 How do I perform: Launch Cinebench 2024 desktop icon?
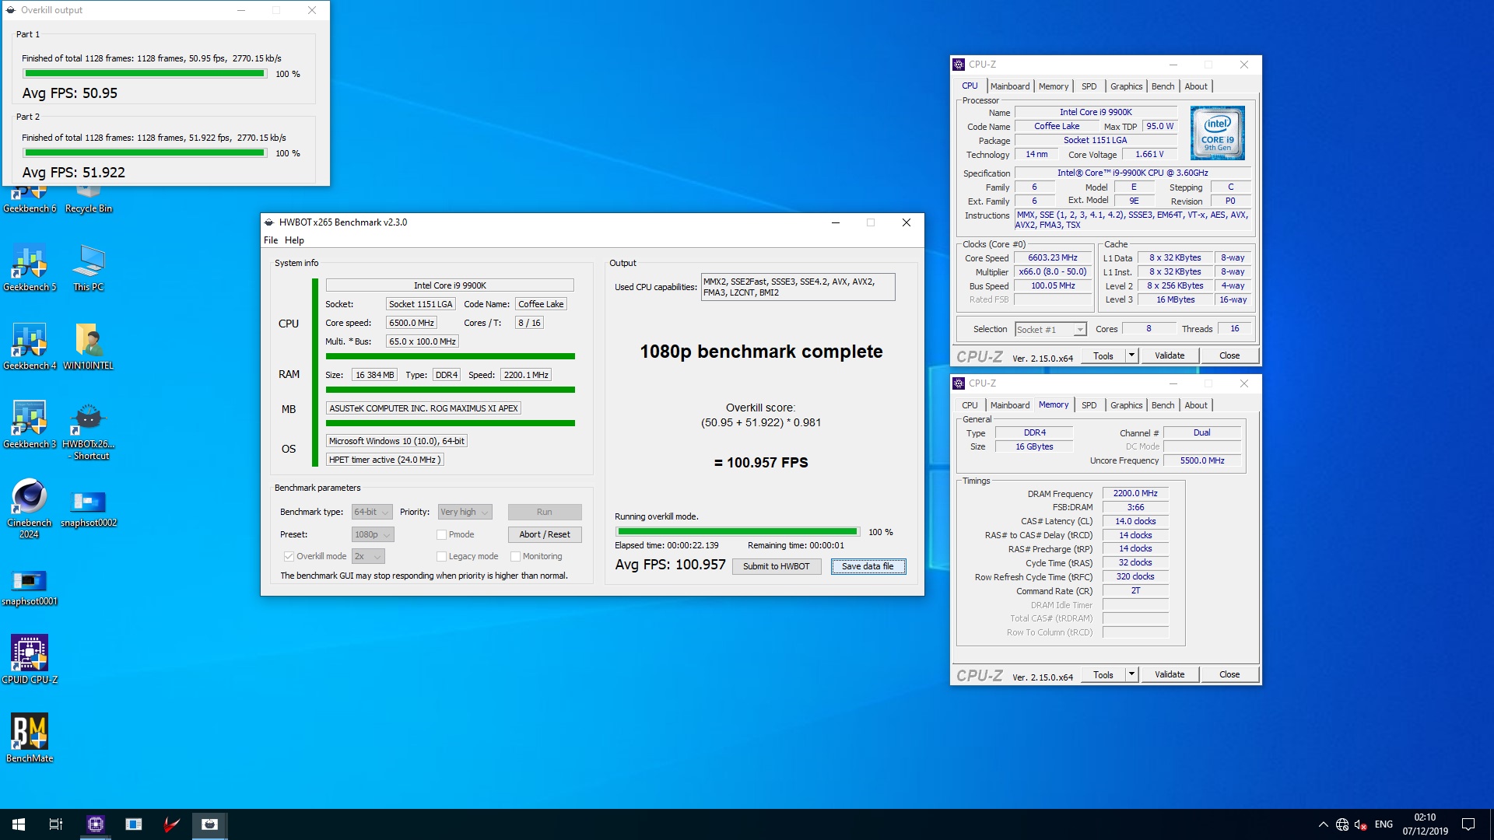point(30,509)
